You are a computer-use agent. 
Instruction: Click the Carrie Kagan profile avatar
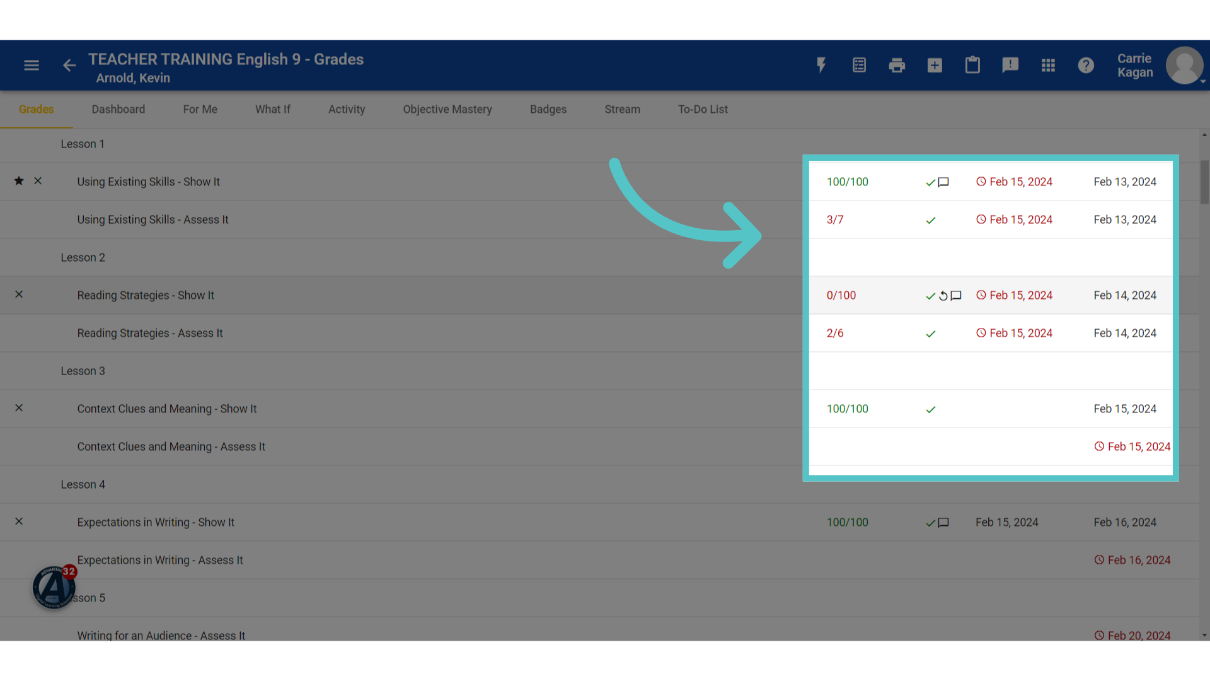coord(1184,65)
